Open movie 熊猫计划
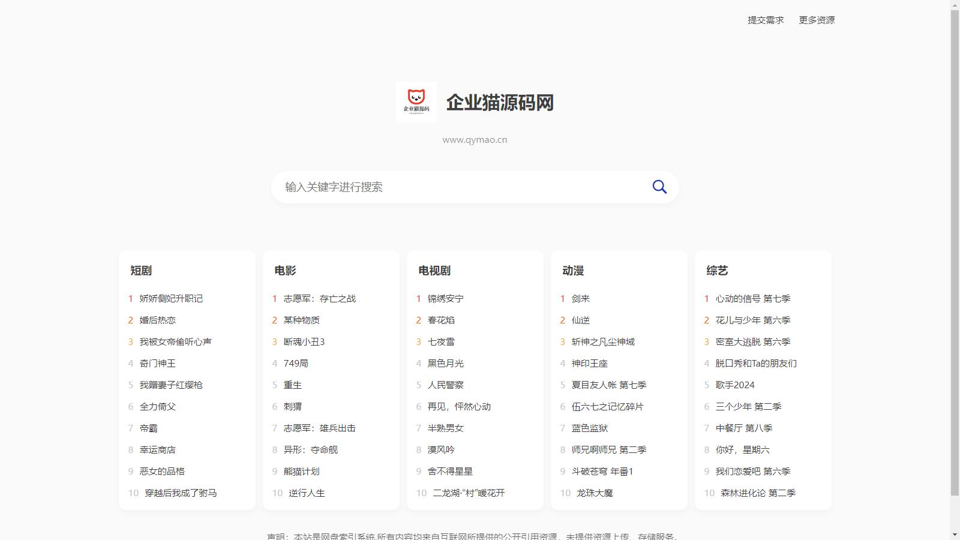Viewport: 960px width, 540px height. 301,472
